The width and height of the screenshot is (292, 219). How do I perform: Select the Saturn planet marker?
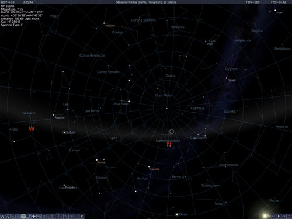point(64,133)
